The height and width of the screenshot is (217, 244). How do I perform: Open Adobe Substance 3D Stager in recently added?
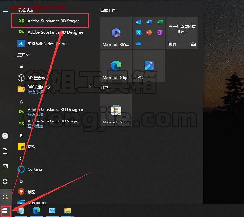(x=50, y=21)
